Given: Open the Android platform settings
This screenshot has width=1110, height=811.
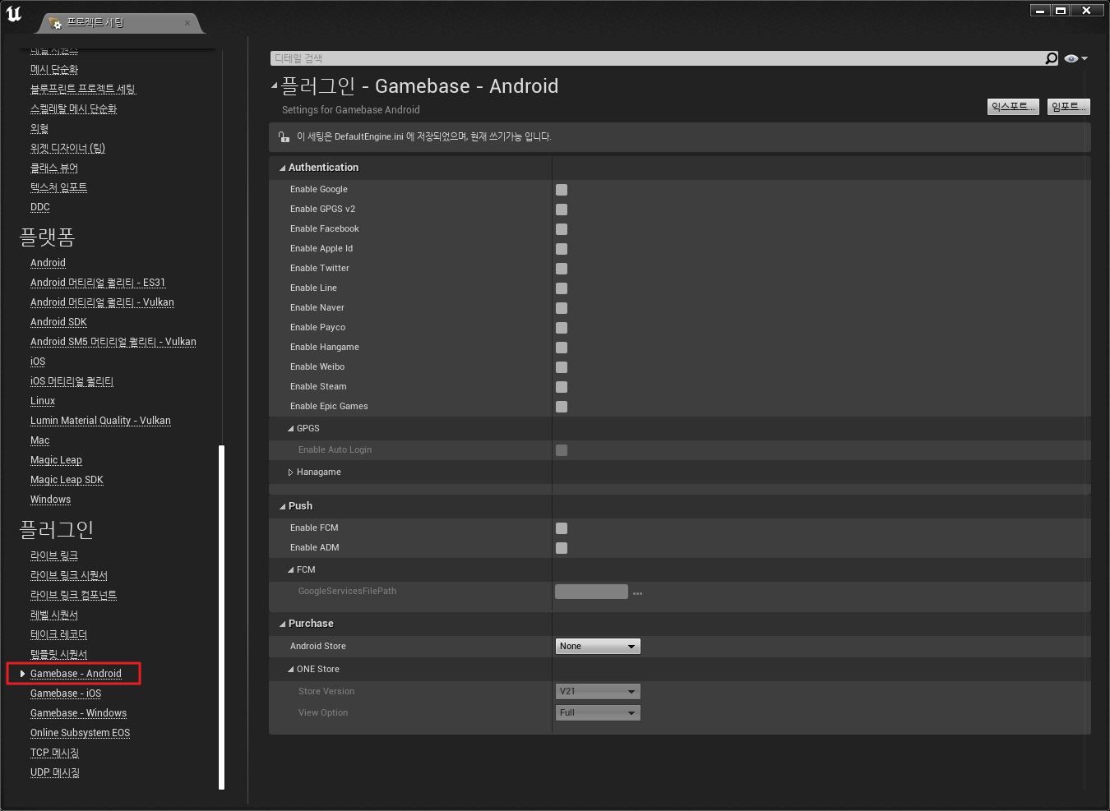Looking at the screenshot, I should click(x=48, y=263).
